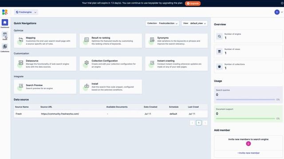Screen dimensions: 284x159
Task: Click the Last Crawl column header
Action: coord(193,107)
